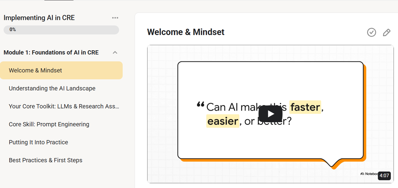The height and width of the screenshot is (188, 398).
Task: Open Best Practices & First Steps lesson
Action: click(46, 160)
